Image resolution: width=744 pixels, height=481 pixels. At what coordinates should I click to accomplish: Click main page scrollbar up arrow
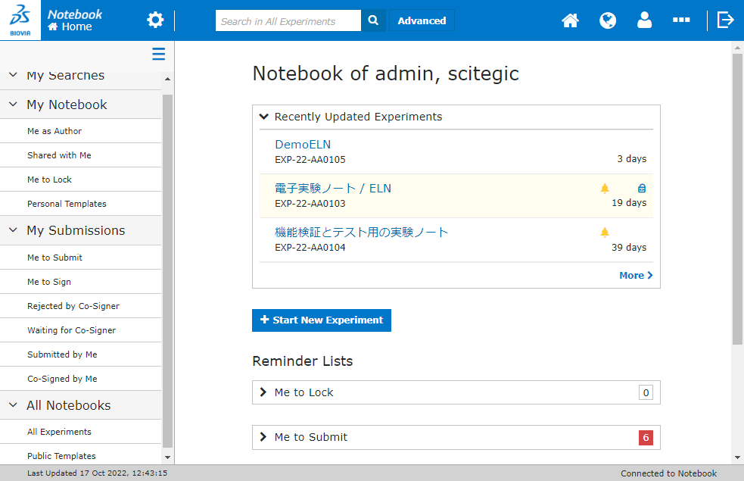[737, 48]
